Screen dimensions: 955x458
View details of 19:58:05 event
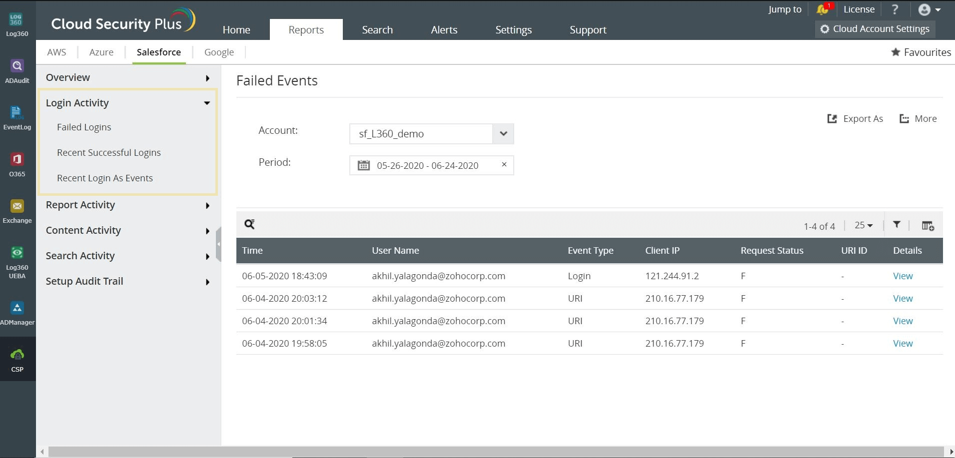tap(903, 343)
